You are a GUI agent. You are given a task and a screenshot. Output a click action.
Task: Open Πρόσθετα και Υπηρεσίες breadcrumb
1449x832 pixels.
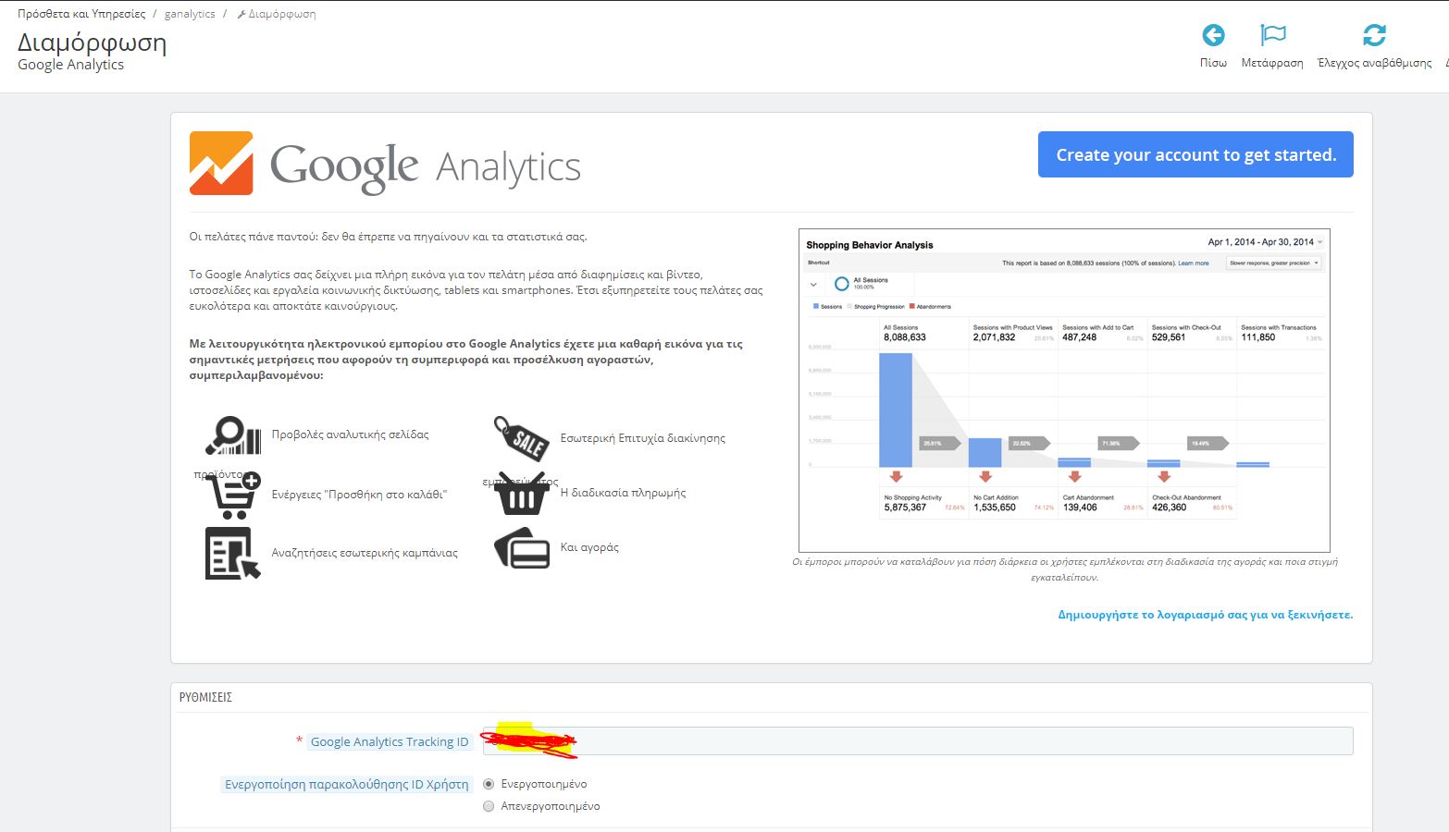81,14
